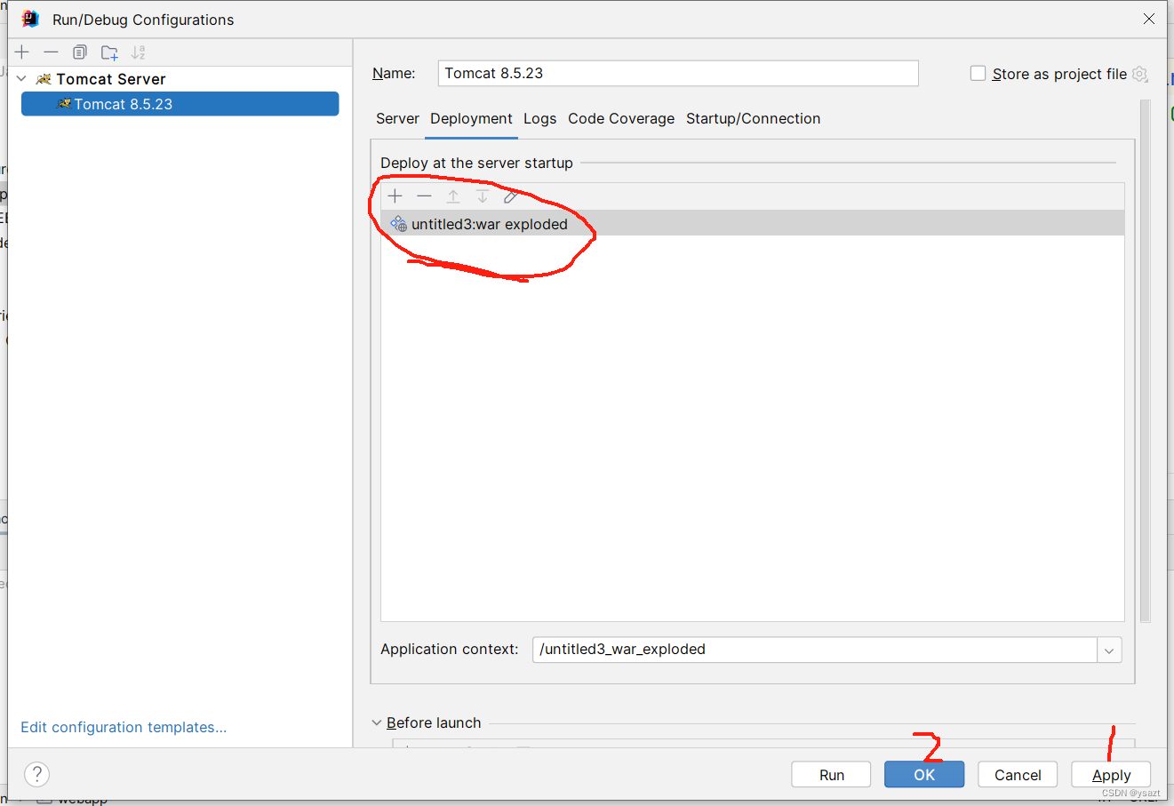
Task: Move deployment artifact down
Action: [482, 196]
